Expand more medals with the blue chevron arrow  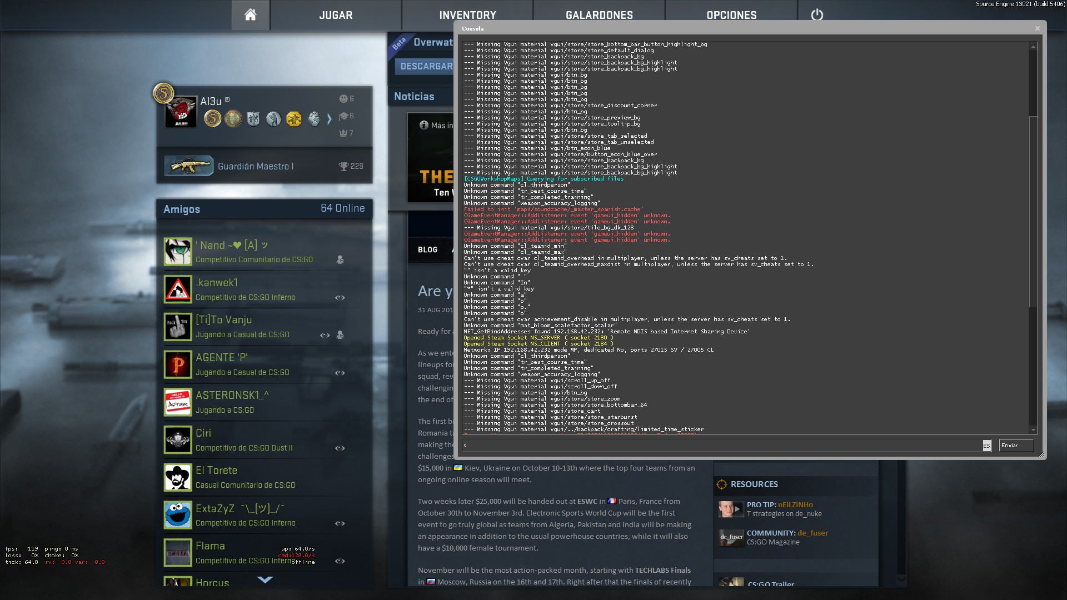pos(329,118)
